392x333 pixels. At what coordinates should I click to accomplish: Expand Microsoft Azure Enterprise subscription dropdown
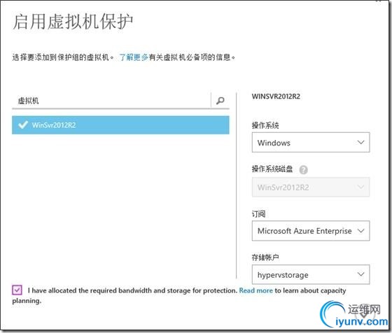311,231
